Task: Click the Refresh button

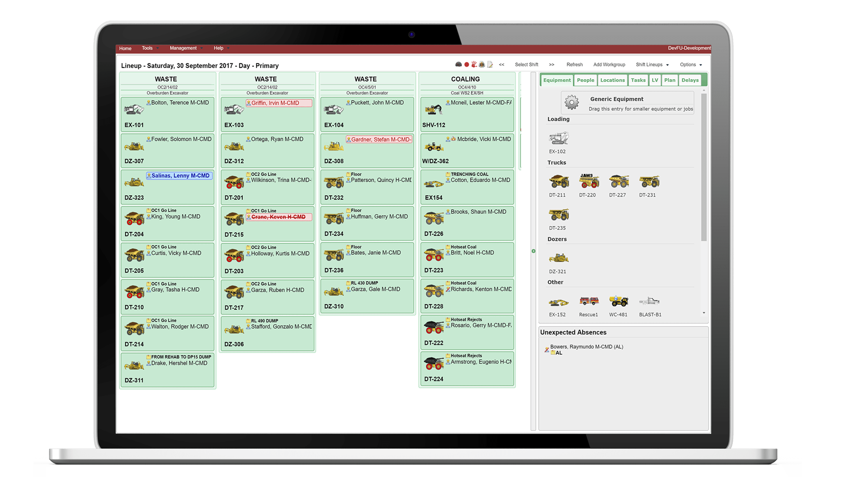Action: tap(575, 65)
